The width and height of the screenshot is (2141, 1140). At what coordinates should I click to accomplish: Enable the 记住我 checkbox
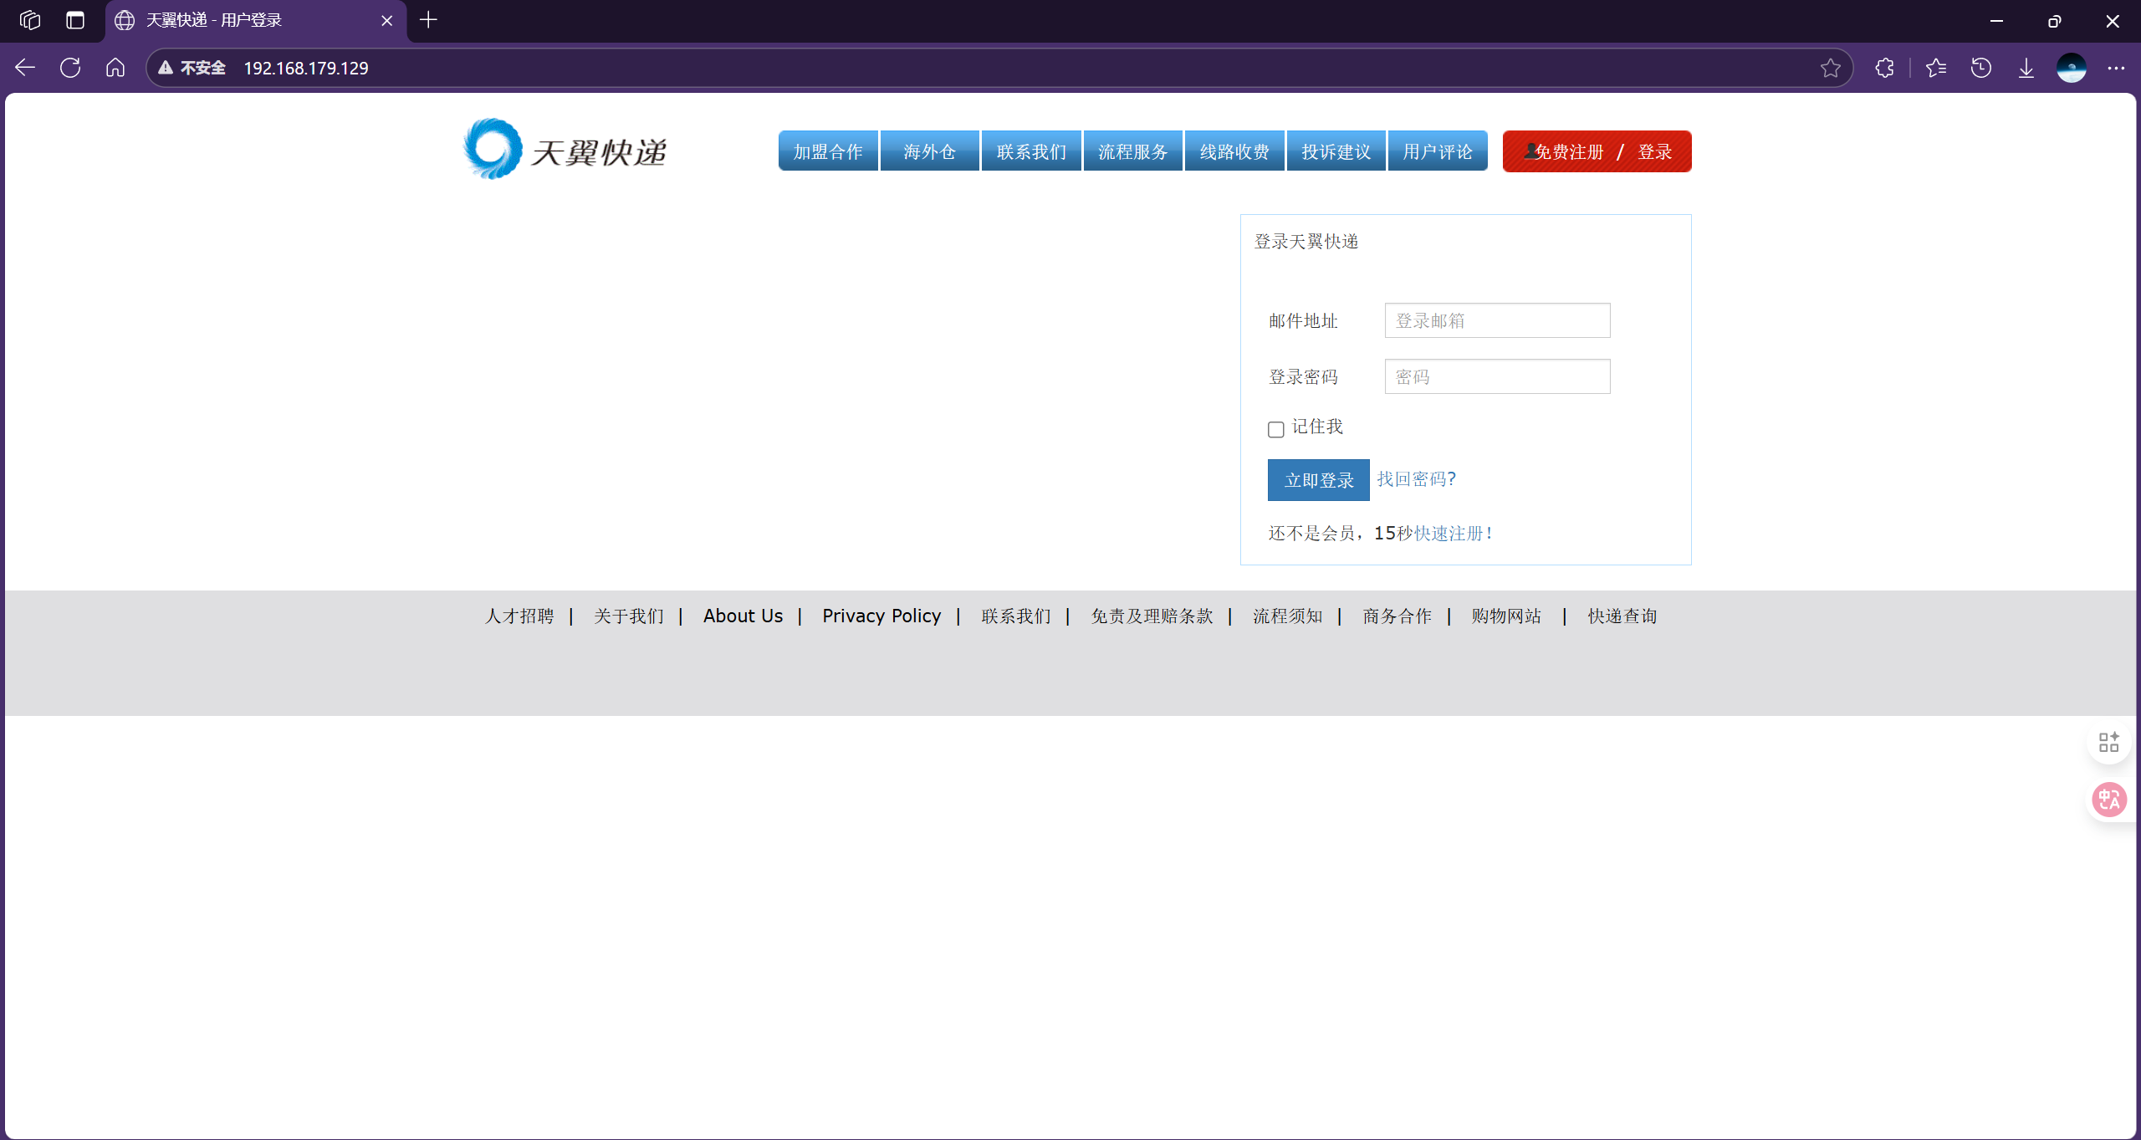pos(1275,429)
